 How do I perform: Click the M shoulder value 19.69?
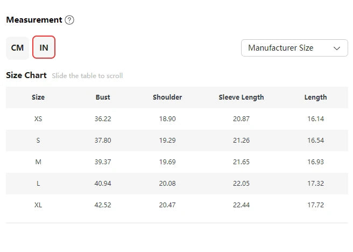tap(167, 162)
